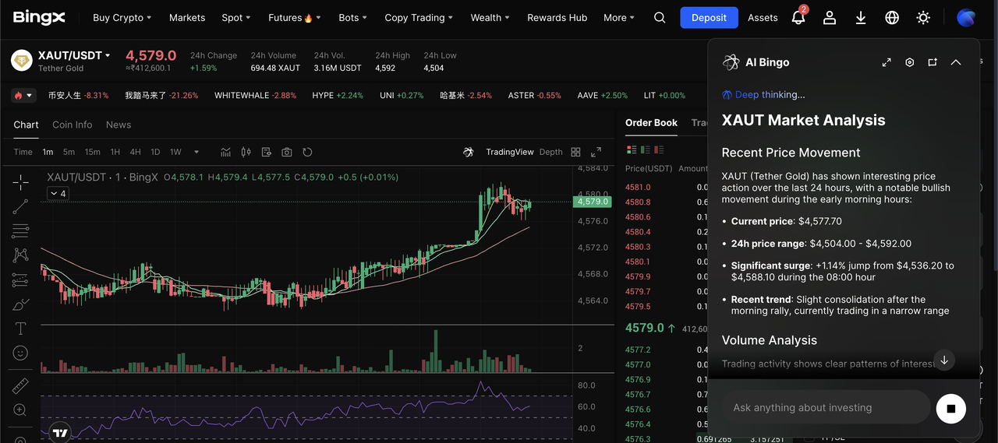998x443 pixels.
Task: Open the language globe icon
Action: click(x=892, y=17)
